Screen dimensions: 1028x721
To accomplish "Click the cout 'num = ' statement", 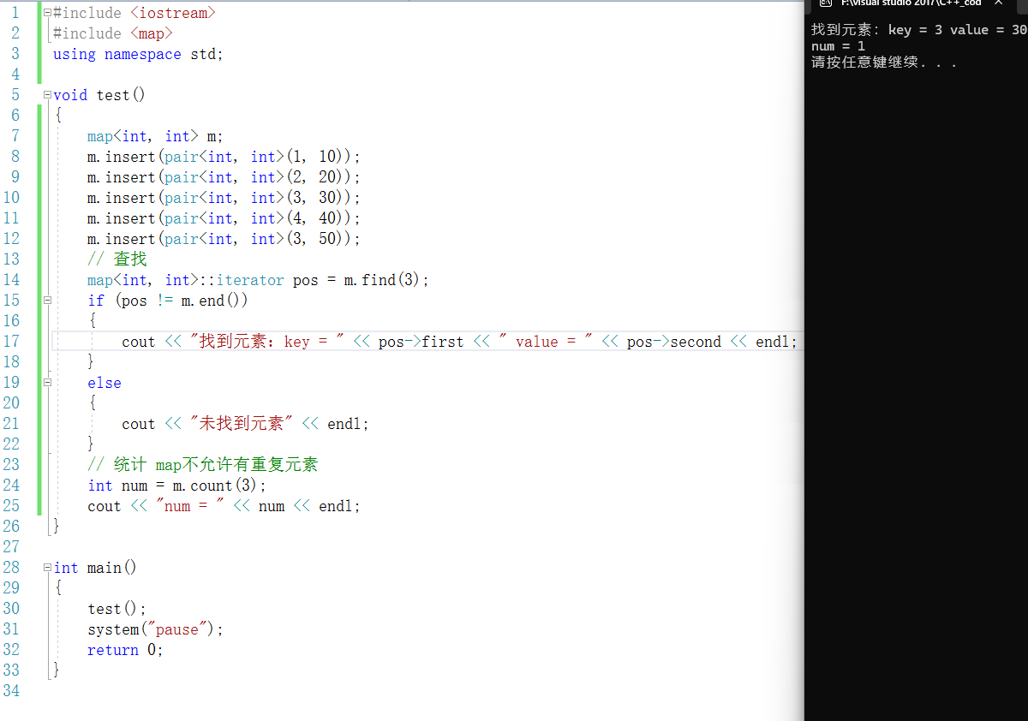I will coord(224,506).
